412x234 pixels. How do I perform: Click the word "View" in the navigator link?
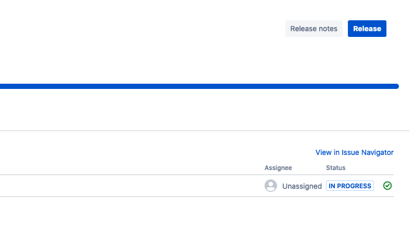pyautogui.click(x=323, y=152)
